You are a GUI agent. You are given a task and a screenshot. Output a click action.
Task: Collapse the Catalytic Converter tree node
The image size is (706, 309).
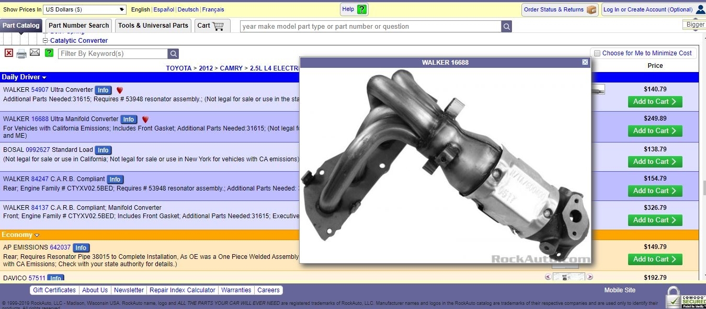click(x=45, y=41)
